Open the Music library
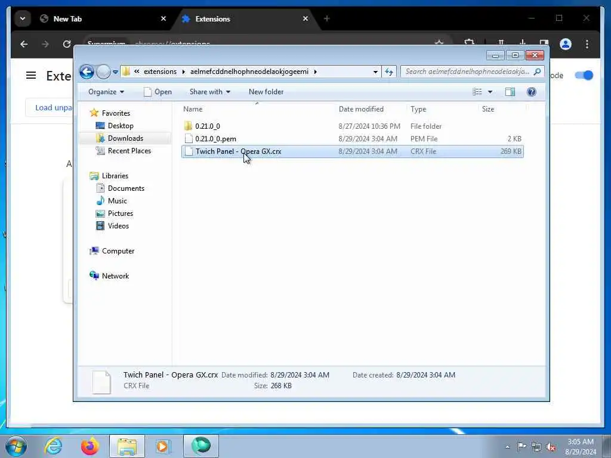This screenshot has height=458, width=611. (x=118, y=201)
